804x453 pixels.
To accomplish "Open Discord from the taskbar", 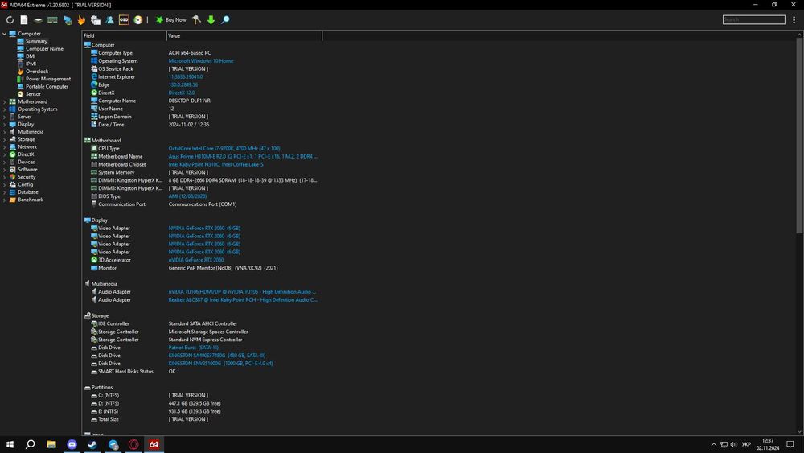I will coord(72,444).
